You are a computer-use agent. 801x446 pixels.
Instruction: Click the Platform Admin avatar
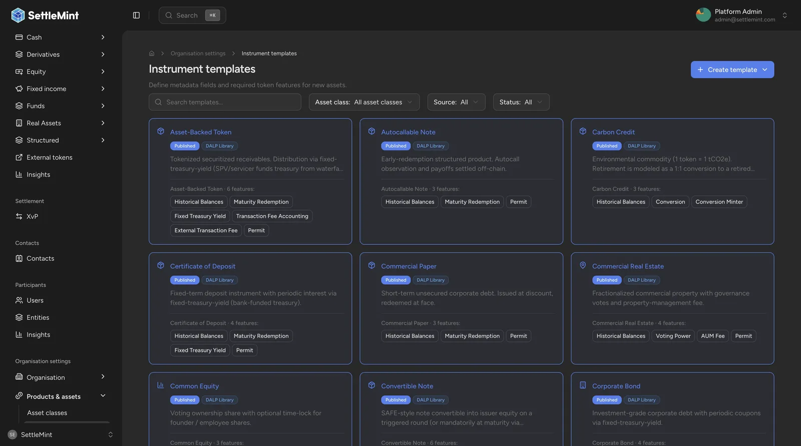(703, 15)
